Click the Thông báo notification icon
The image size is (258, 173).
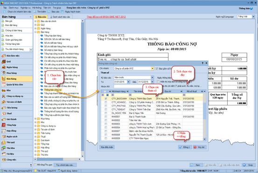pos(251,8)
